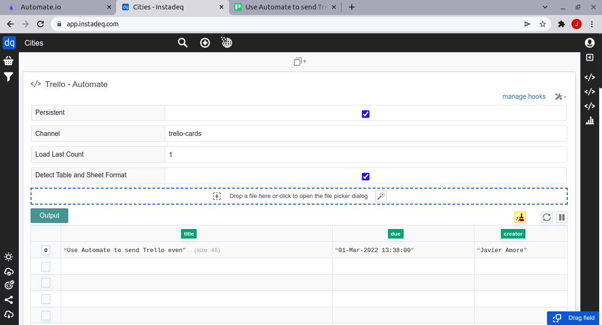
Task: Click the cloud download icon
Action: click(x=8, y=314)
